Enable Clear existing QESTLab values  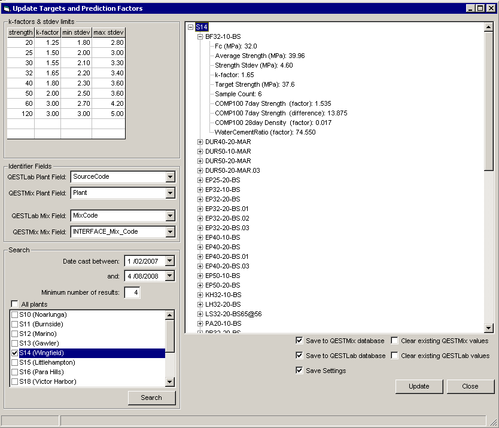(x=395, y=356)
